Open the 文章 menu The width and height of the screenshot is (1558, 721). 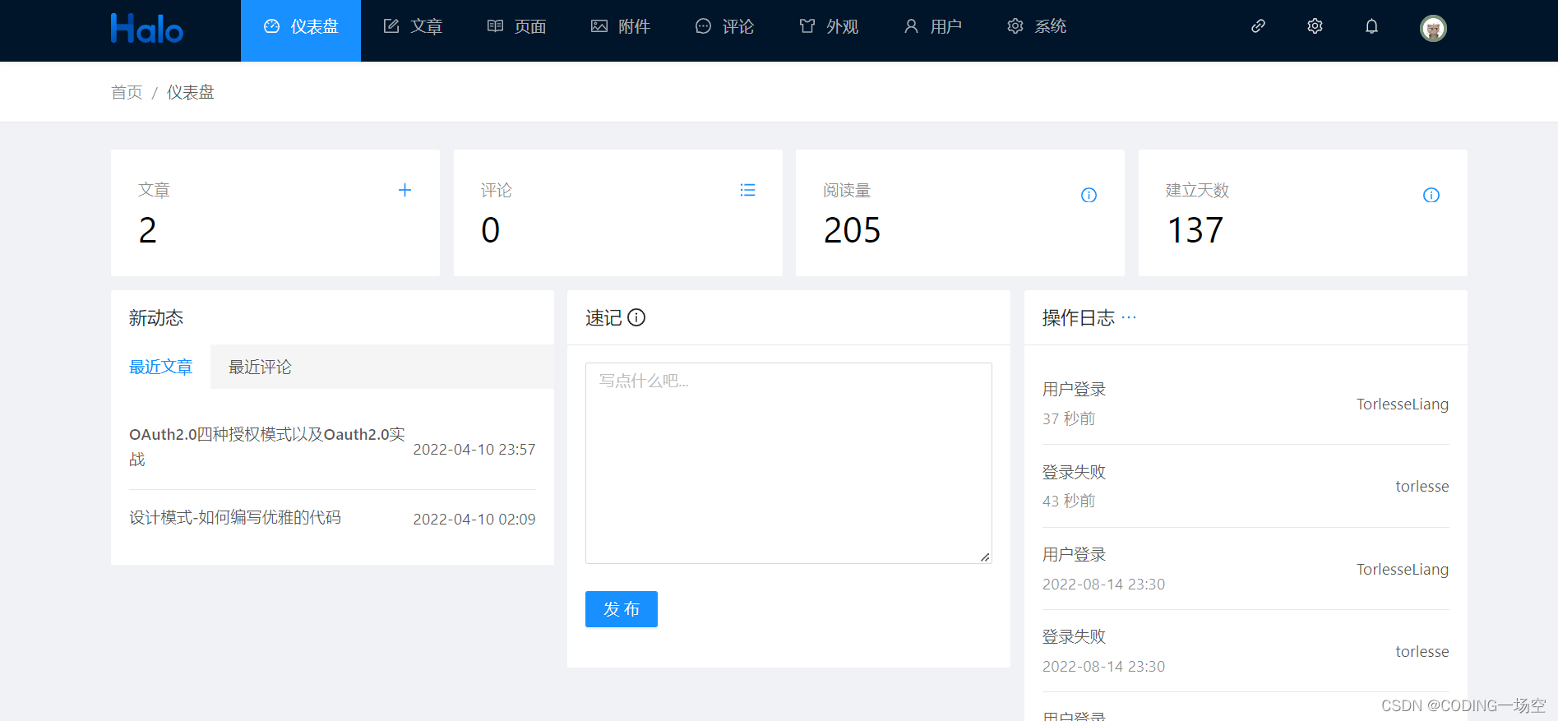point(413,27)
